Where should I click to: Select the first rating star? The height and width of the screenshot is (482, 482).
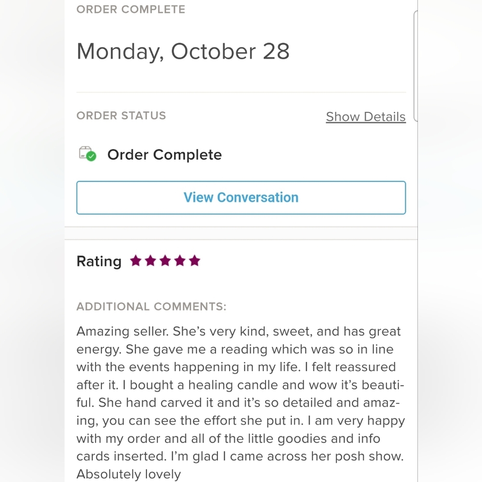[x=135, y=261]
